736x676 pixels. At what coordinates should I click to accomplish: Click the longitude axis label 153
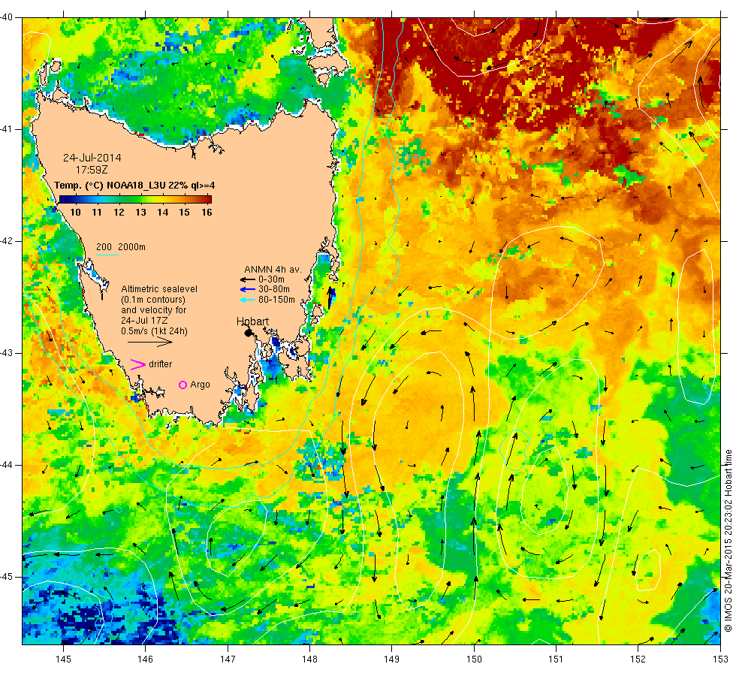coord(720,659)
